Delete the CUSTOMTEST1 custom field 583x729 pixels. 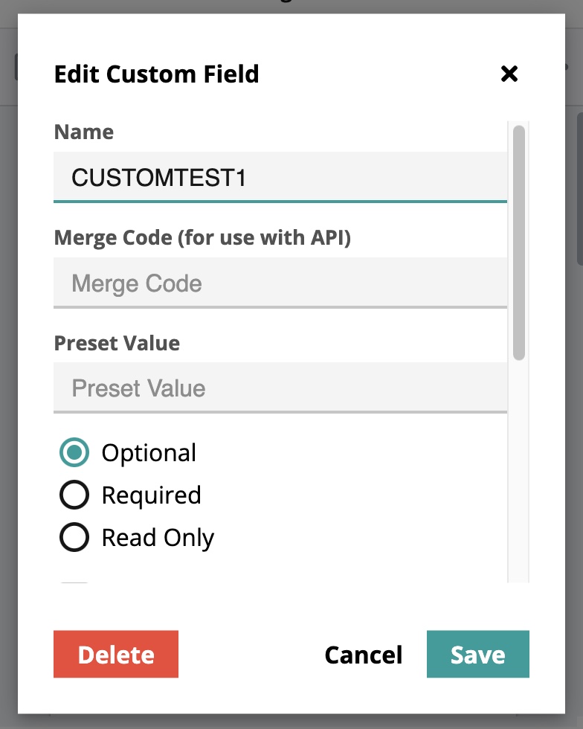115,655
